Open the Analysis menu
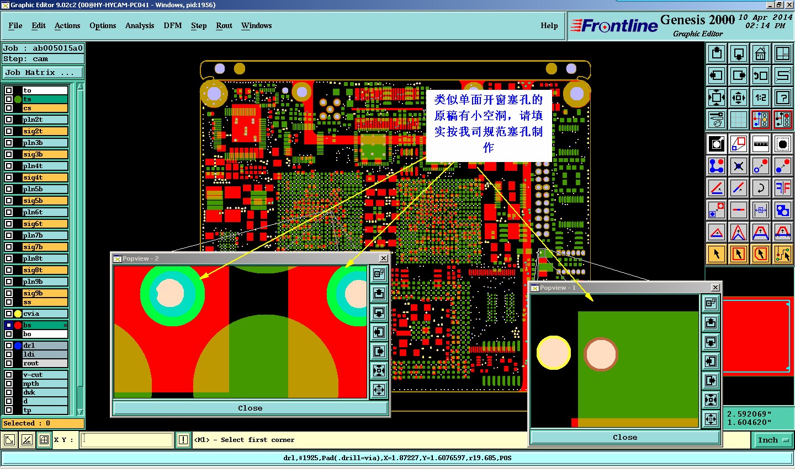 click(140, 26)
